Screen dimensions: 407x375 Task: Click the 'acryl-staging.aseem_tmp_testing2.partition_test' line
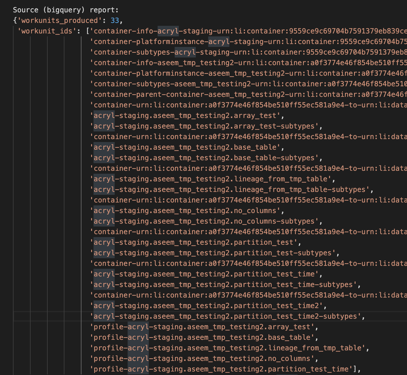pyautogui.click(x=196, y=242)
